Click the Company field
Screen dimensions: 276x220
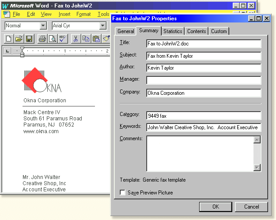pos(204,93)
